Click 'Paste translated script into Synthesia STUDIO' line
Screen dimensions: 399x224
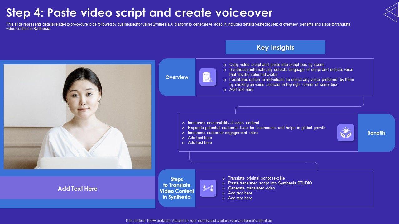270,183
